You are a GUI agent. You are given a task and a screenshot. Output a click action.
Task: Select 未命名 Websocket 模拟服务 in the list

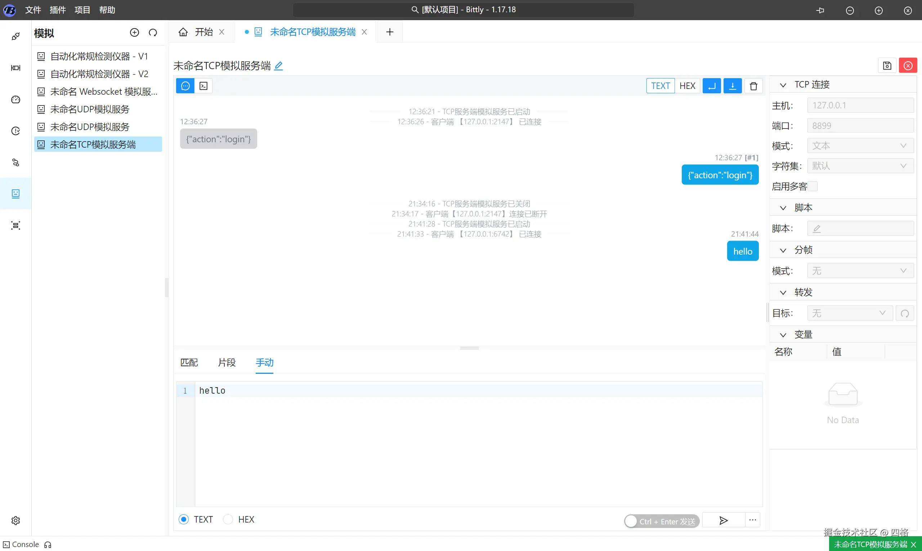coord(104,92)
